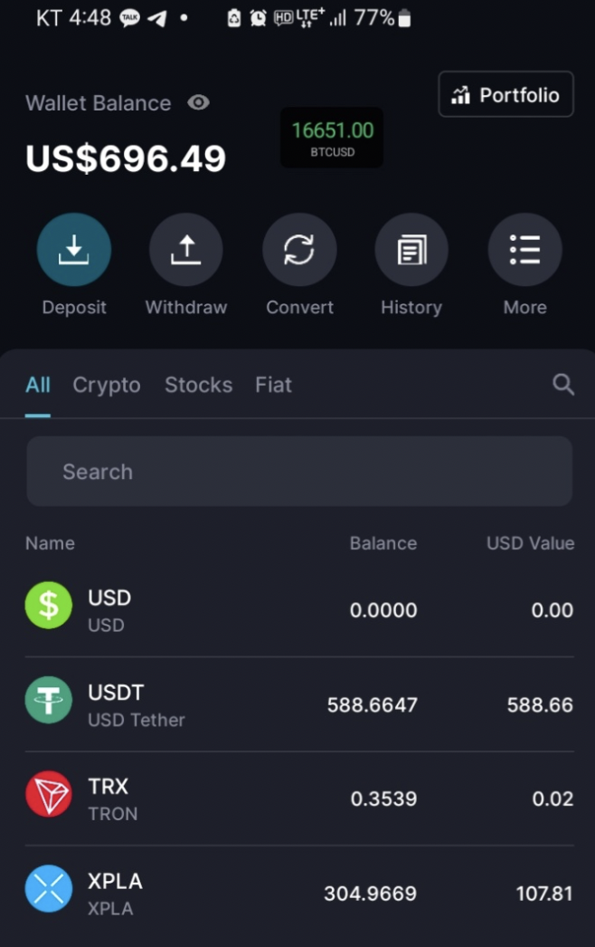
Task: Tap the green USD dollar icon
Action: 48,605
